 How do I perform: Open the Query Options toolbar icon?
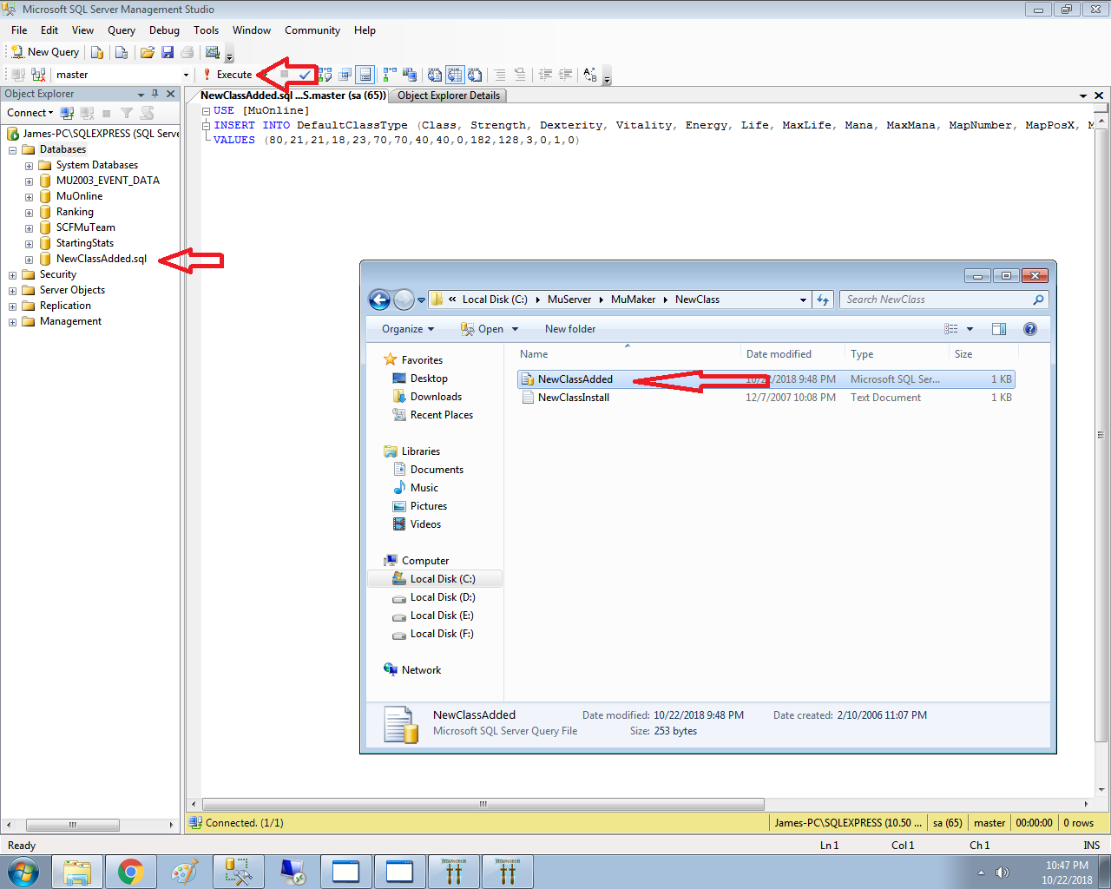345,75
